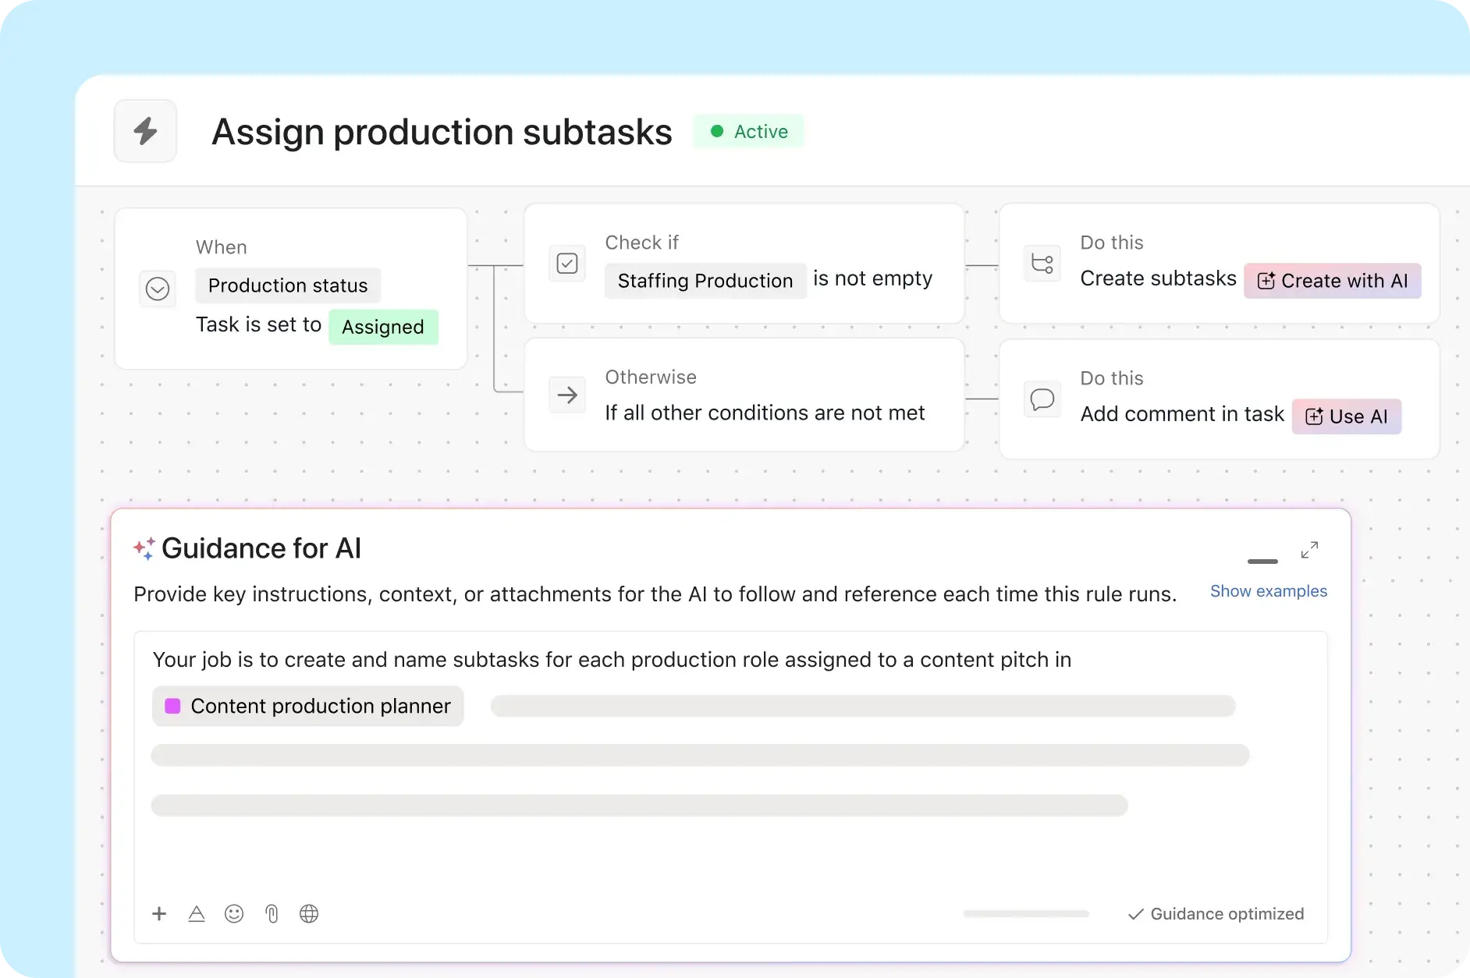
Task: Open the Assigned status dropdown
Action: (383, 327)
